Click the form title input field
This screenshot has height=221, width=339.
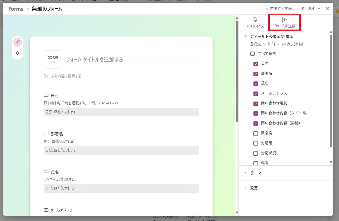(132, 60)
